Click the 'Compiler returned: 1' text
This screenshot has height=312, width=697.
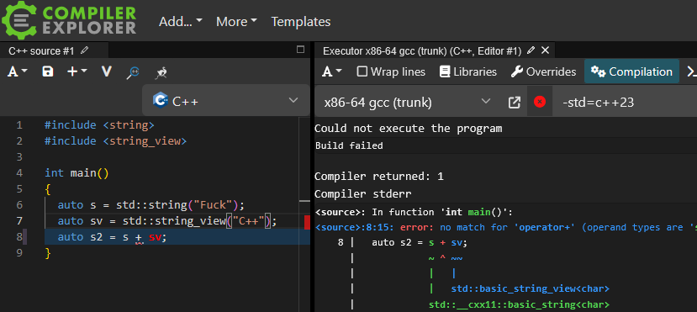tap(378, 177)
